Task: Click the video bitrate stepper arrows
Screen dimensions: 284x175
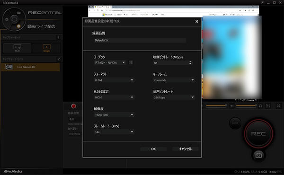Action: [190, 63]
